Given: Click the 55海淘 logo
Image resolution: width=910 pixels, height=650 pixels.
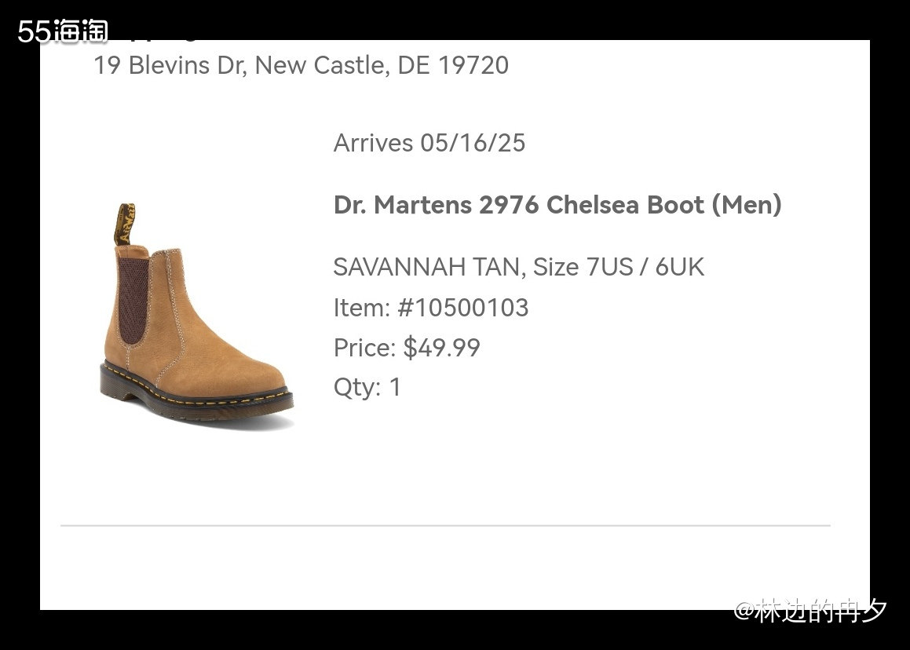Looking at the screenshot, I should coord(63,31).
